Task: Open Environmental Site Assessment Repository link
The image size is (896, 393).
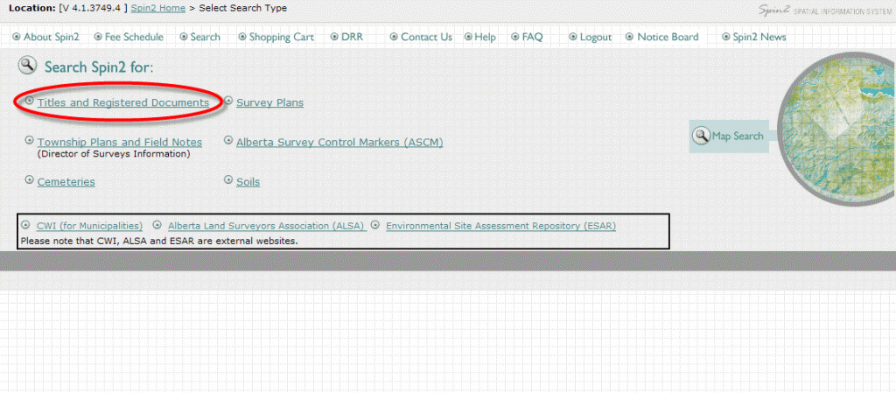Action: tap(500, 226)
